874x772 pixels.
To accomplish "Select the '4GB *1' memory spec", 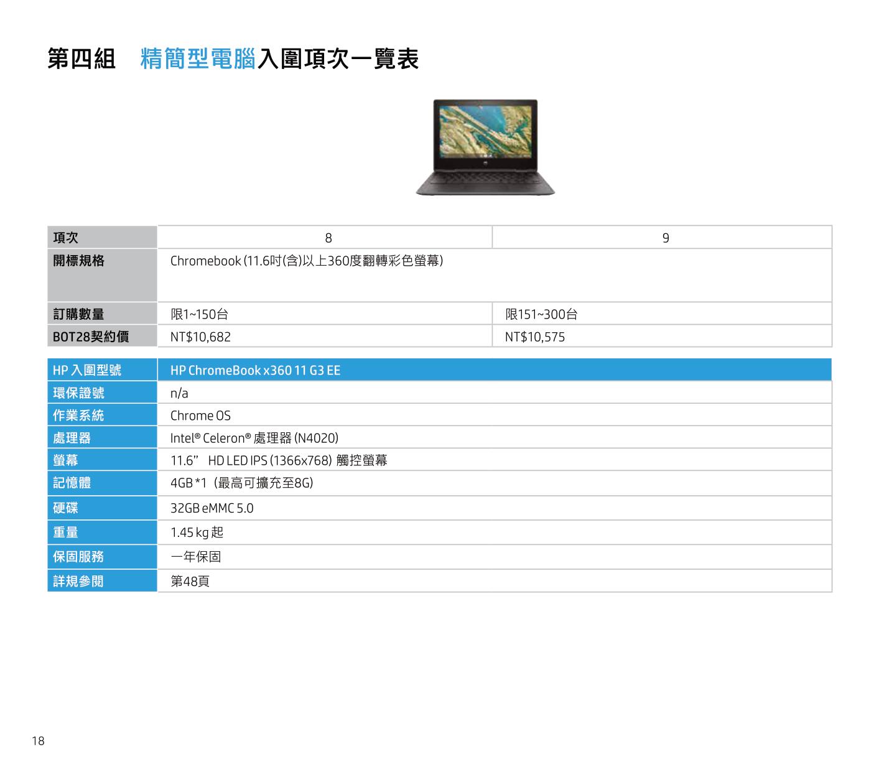I will tap(242, 483).
